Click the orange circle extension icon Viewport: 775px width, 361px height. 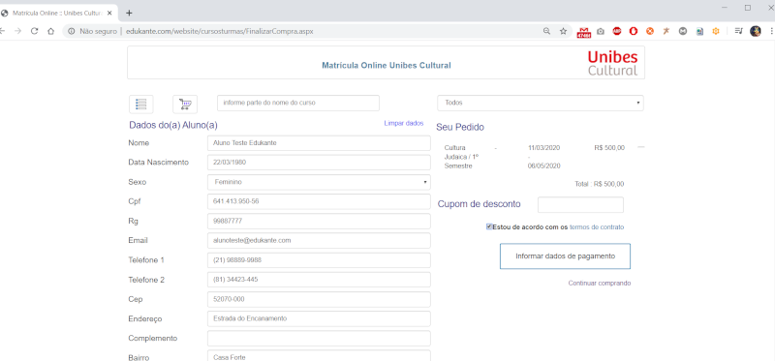click(x=650, y=31)
